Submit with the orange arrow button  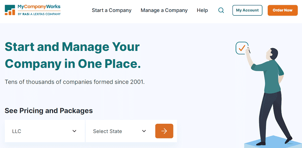pyautogui.click(x=164, y=131)
